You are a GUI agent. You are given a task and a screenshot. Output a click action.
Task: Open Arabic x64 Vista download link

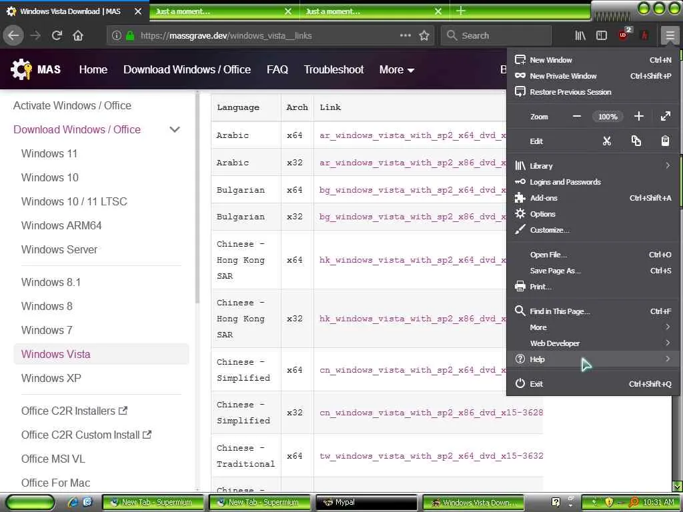click(412, 135)
